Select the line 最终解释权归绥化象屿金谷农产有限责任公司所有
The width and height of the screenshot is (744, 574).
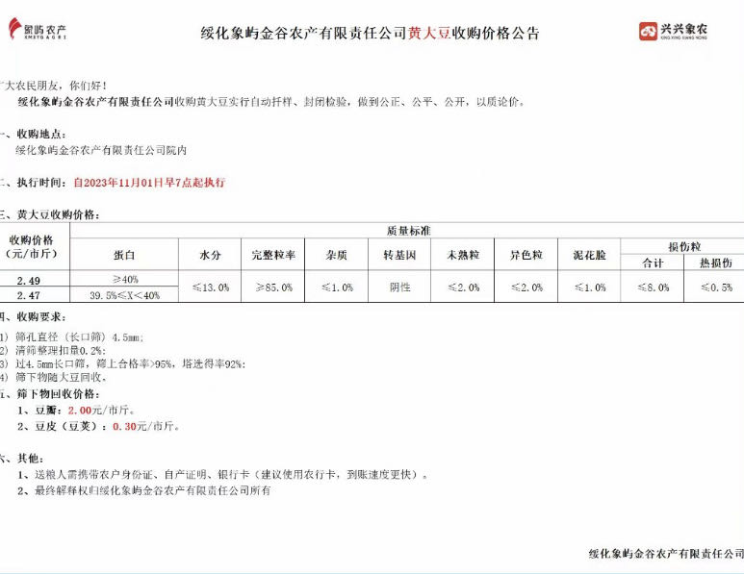pyautogui.click(x=143, y=490)
